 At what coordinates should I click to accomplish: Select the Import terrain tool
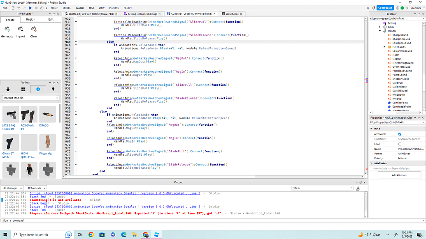point(20,31)
